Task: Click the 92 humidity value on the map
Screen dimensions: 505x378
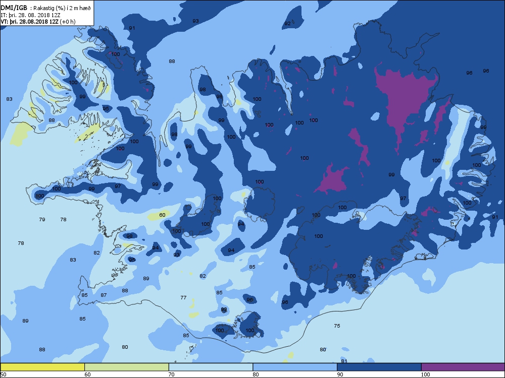Action: [287, 24]
